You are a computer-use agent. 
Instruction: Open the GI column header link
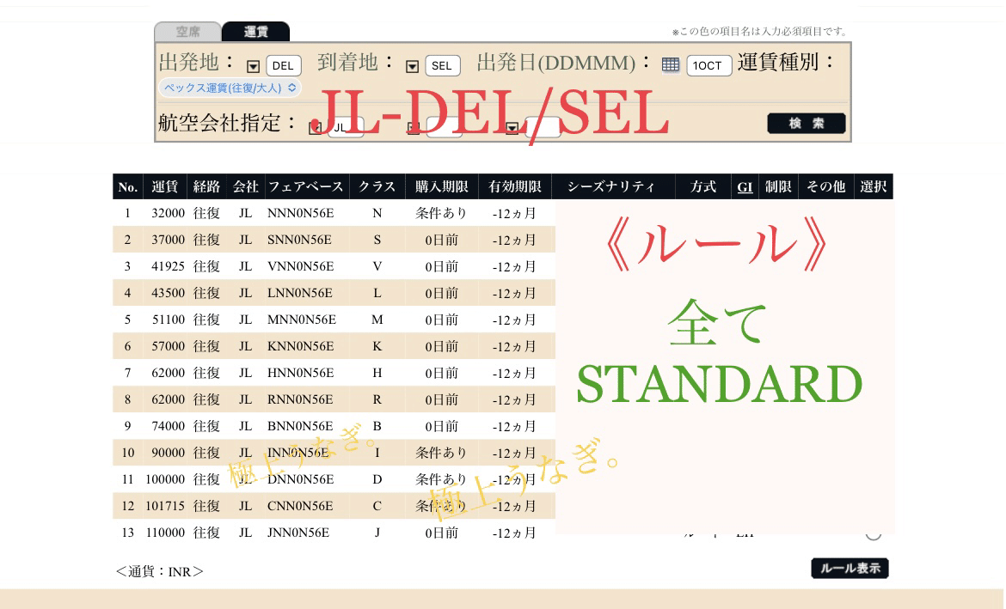point(745,187)
